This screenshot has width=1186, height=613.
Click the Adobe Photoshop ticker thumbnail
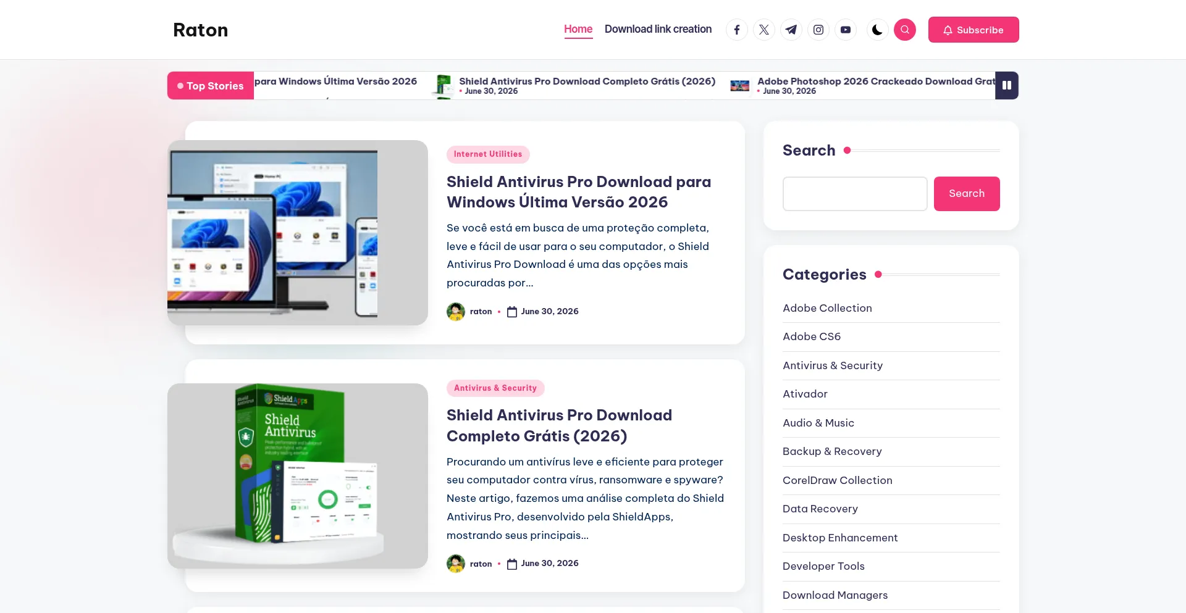[740, 85]
